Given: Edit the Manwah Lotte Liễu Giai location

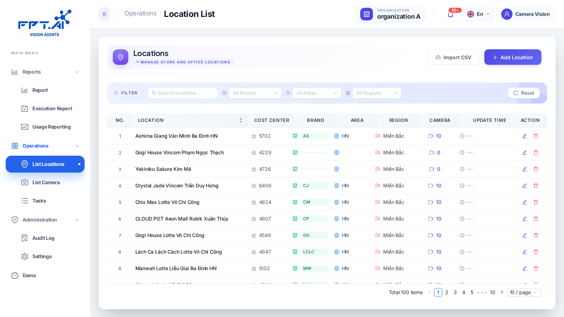Looking at the screenshot, I should click(525, 268).
